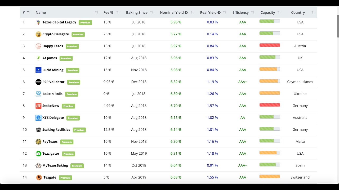The image size is (339, 190).
Task: Click P2P Validator efficiency AAA+
Action: (243, 82)
